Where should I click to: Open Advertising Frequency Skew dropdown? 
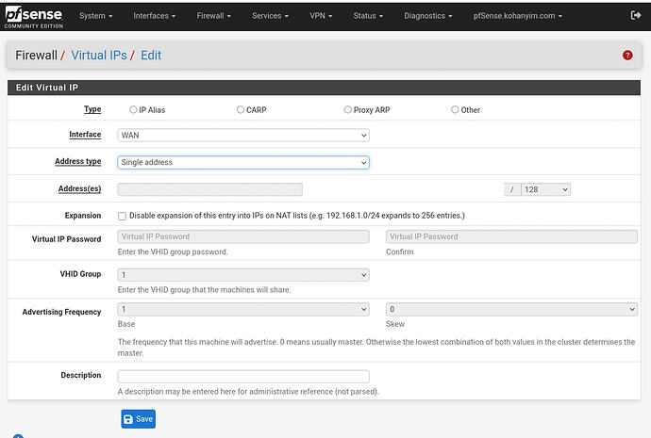coord(511,309)
